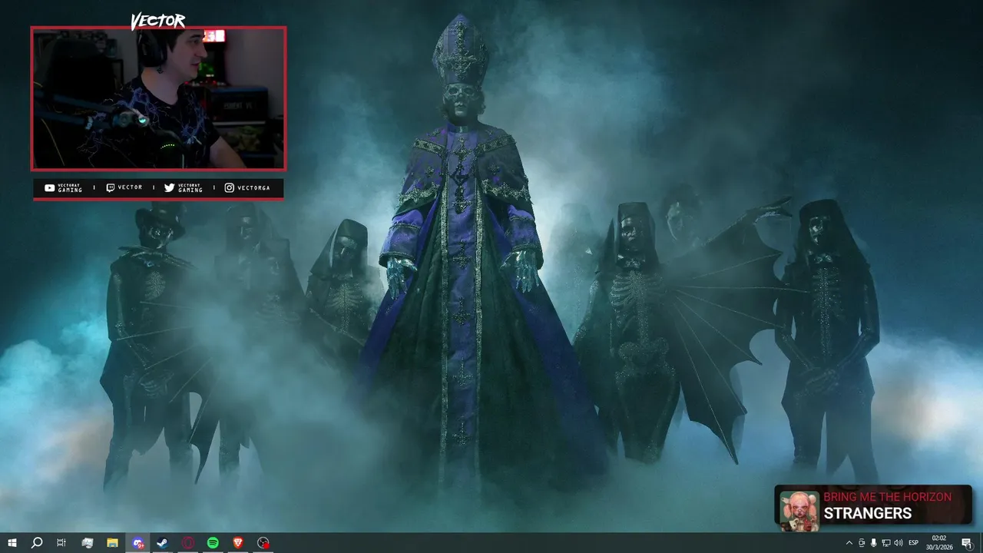Click the Show desktop strip
The image size is (983, 553).
[x=981, y=543]
